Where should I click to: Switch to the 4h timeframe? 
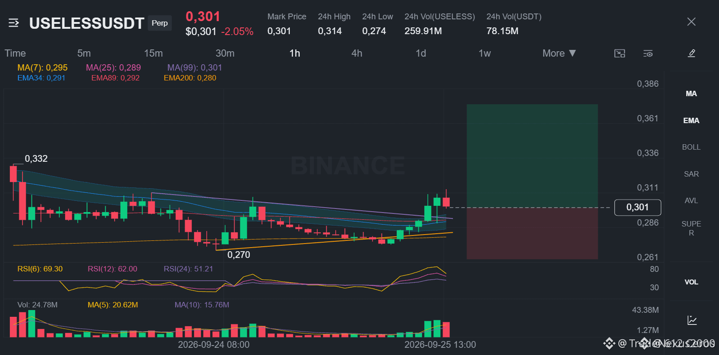(x=357, y=53)
